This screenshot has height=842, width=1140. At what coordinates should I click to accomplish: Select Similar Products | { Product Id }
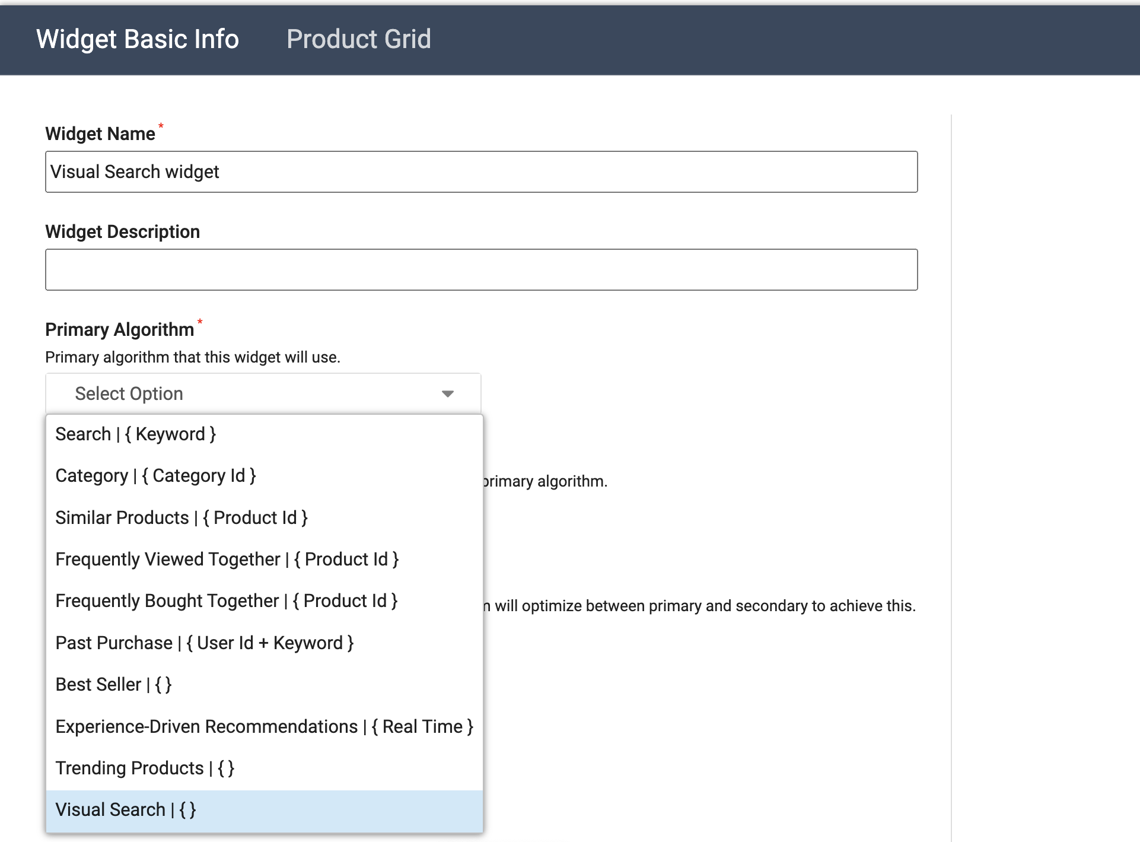[181, 518]
